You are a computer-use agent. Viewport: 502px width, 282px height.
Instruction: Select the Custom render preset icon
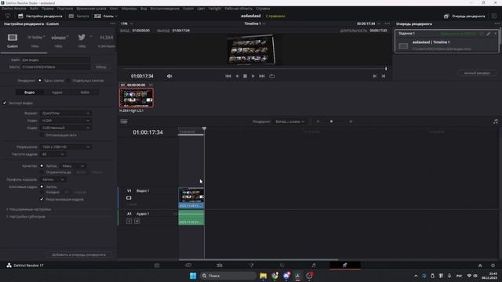coord(13,38)
